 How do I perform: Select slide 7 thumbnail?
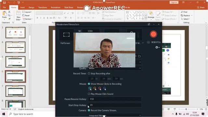point(15,91)
